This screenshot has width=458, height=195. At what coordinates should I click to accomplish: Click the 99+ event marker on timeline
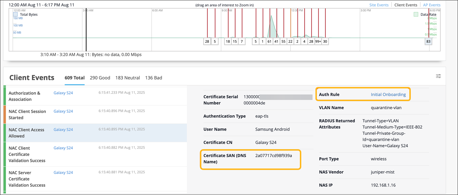[x=318, y=41]
